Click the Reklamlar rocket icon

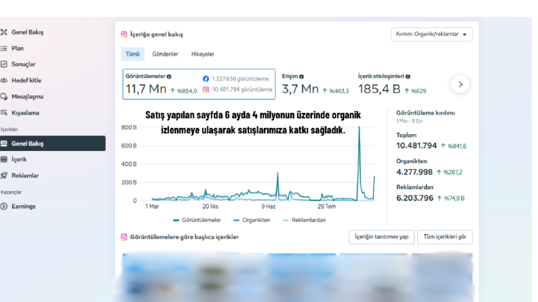point(4,175)
